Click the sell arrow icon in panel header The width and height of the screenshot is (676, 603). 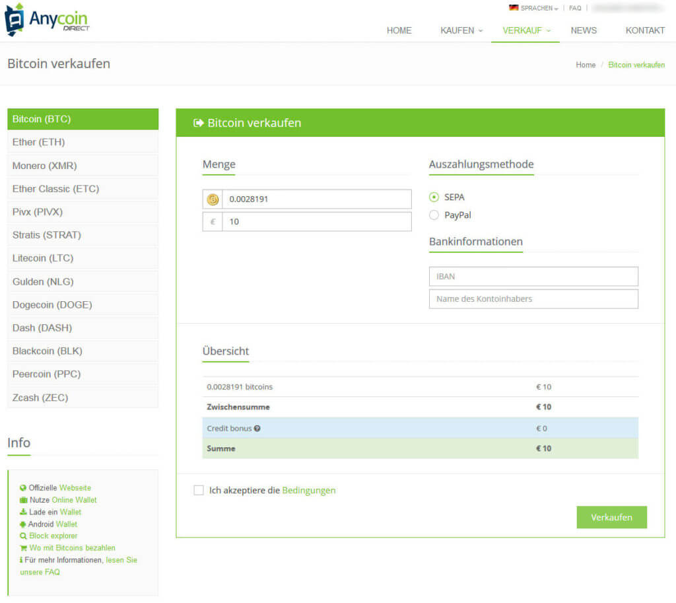(x=198, y=123)
